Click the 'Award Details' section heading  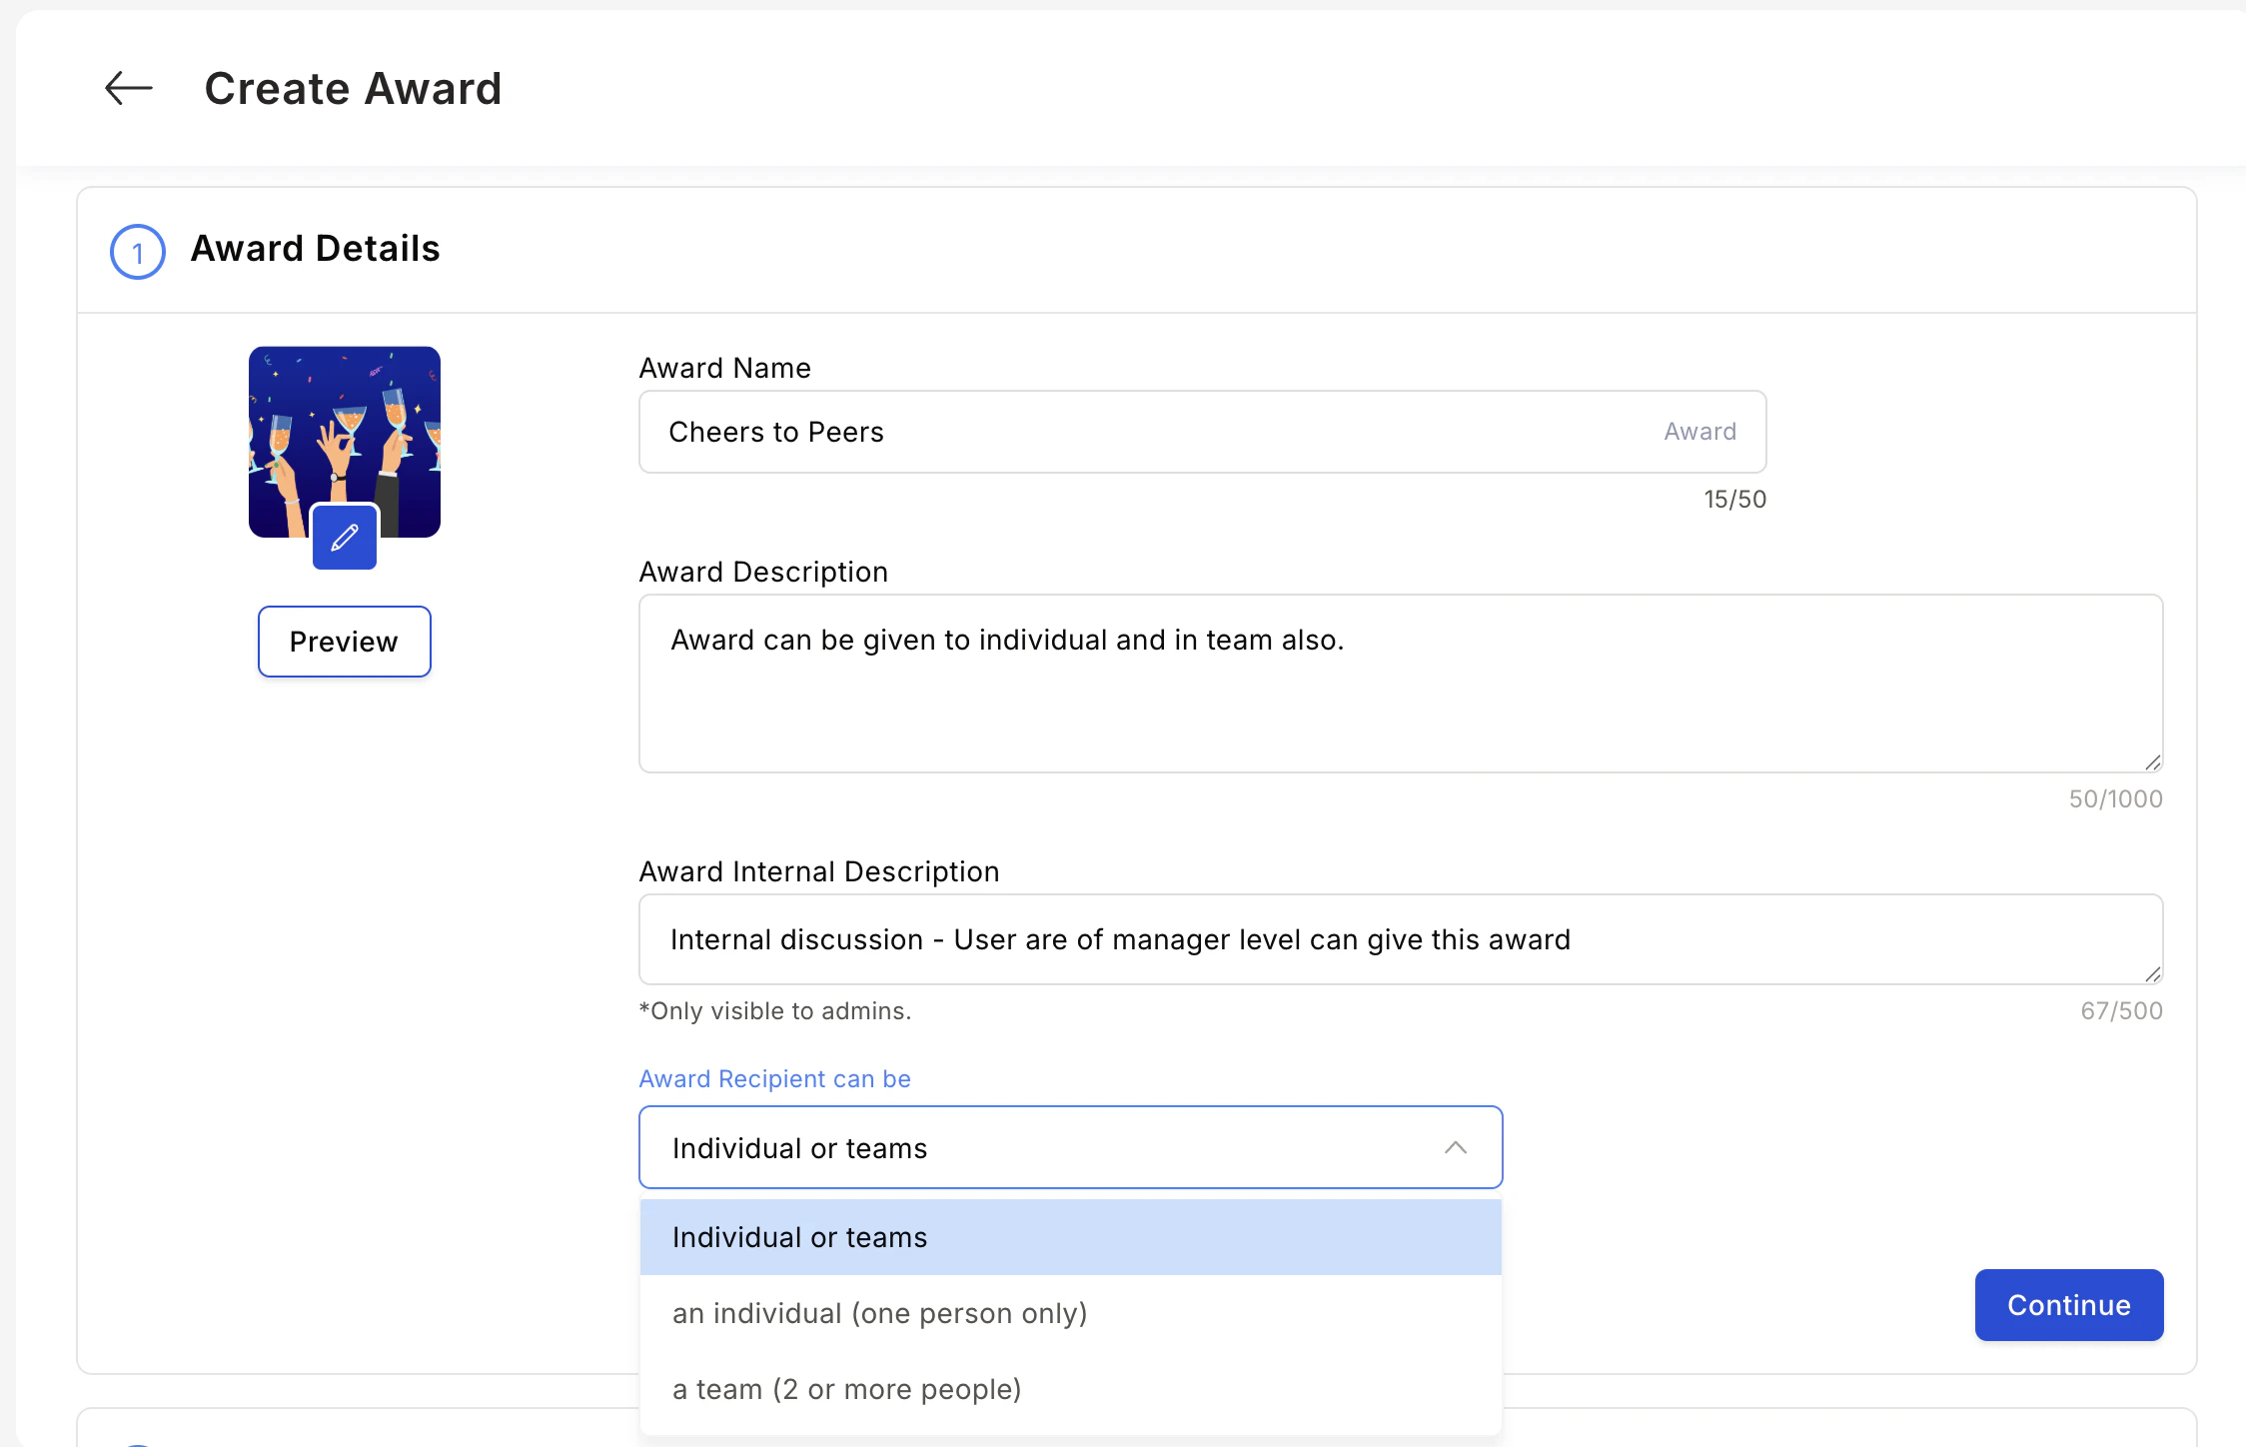[316, 248]
